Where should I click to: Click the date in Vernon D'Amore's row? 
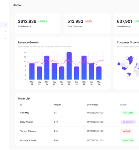95,131
